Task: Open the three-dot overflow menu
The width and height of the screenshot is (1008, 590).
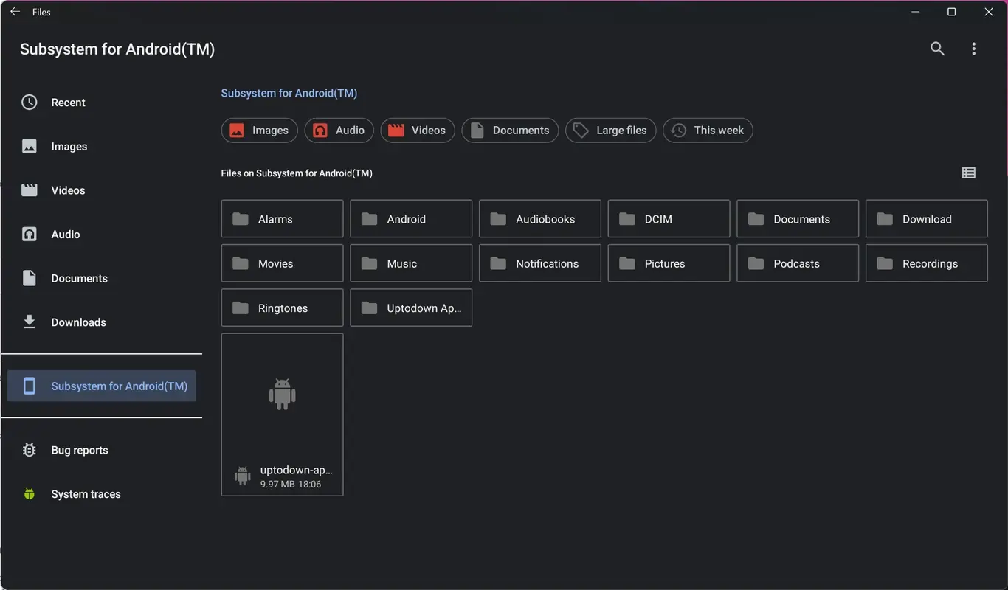Action: click(973, 48)
